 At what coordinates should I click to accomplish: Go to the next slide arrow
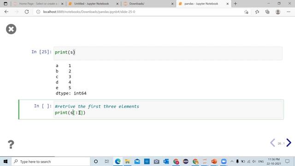(x=289, y=142)
